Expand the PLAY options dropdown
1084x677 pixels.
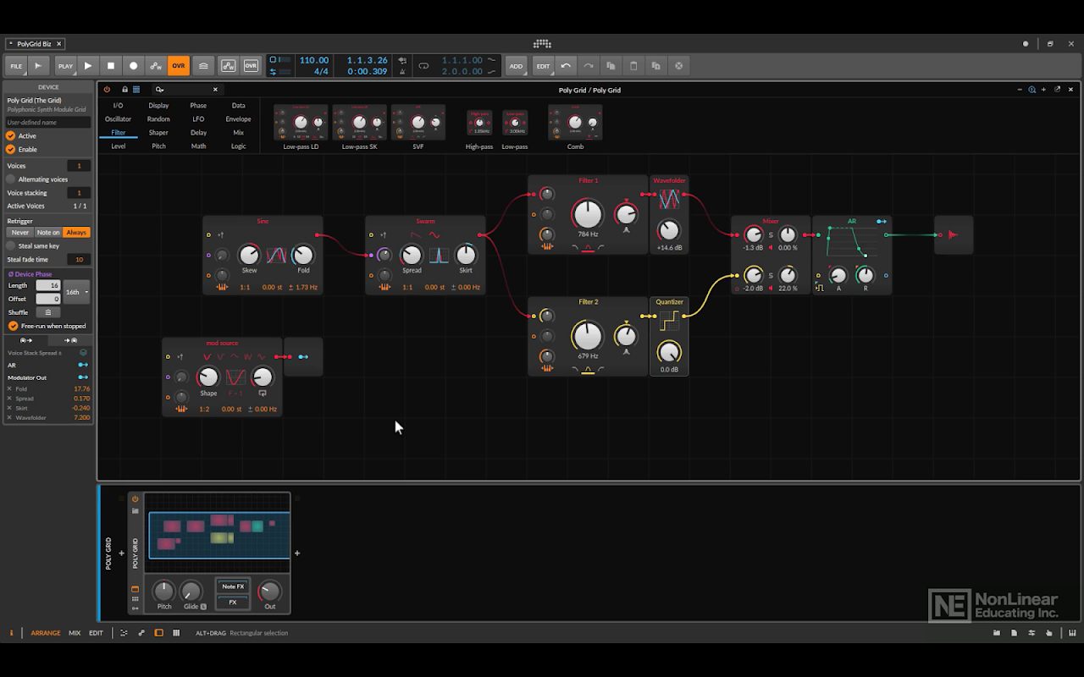tap(65, 66)
